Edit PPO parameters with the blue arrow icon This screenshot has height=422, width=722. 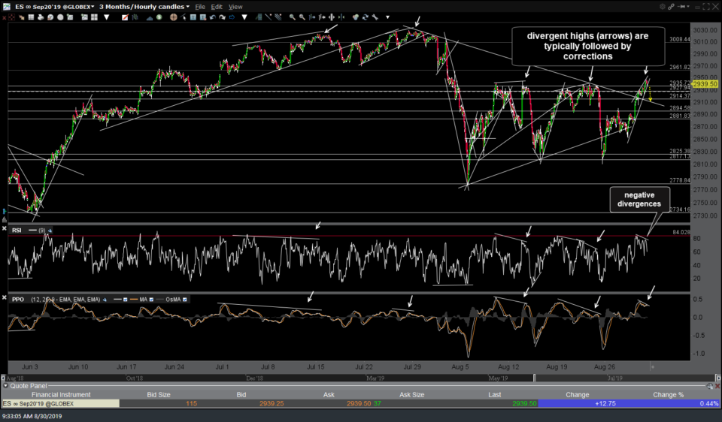tap(105, 300)
